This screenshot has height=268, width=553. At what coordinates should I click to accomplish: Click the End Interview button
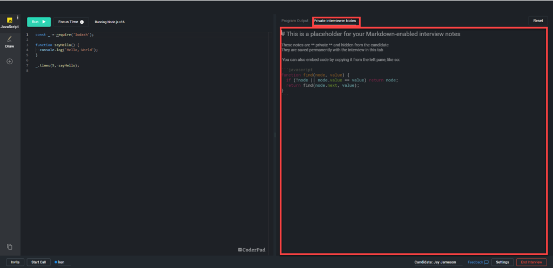(x=531, y=262)
